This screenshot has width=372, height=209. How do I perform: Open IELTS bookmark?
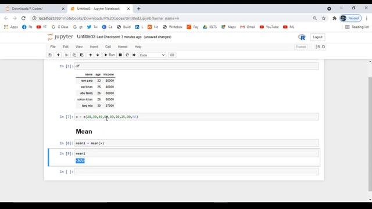(210, 27)
